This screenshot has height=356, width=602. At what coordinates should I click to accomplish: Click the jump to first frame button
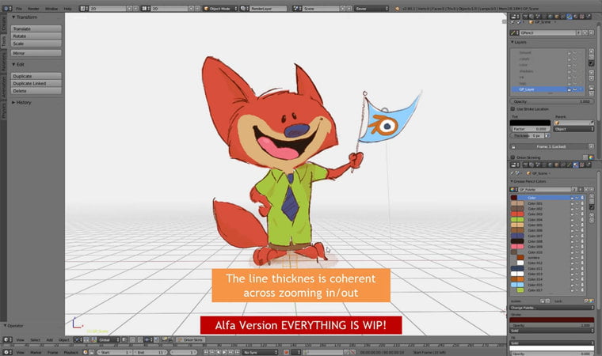206,352
